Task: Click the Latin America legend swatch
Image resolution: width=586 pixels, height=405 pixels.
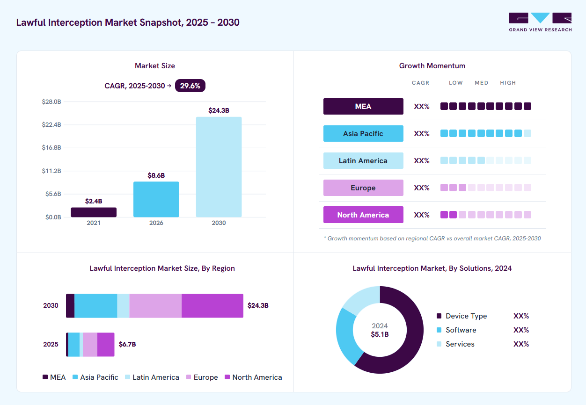Action: [127, 377]
